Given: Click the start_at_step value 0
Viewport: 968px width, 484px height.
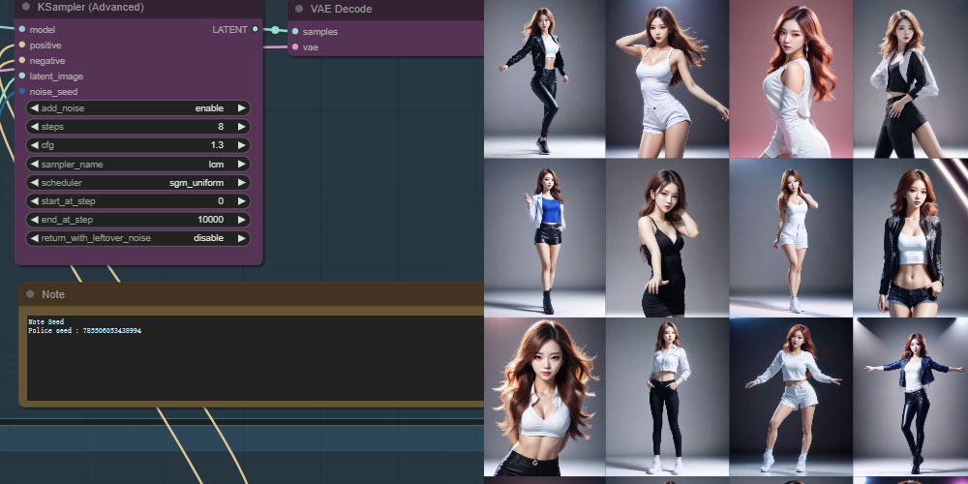Looking at the screenshot, I should pos(221,201).
